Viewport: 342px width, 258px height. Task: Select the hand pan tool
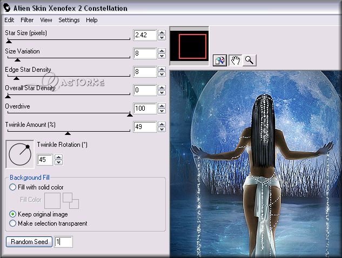236,60
